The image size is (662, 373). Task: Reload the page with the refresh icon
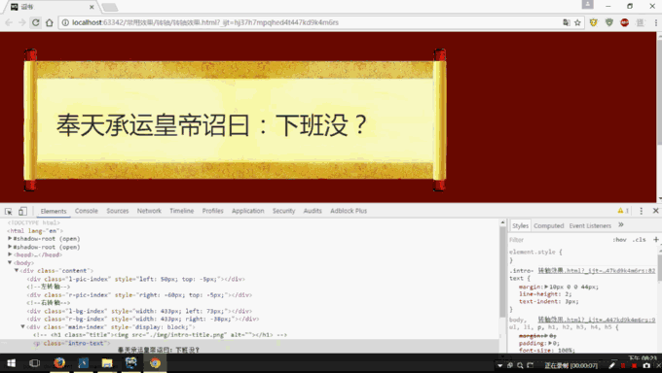(36, 22)
